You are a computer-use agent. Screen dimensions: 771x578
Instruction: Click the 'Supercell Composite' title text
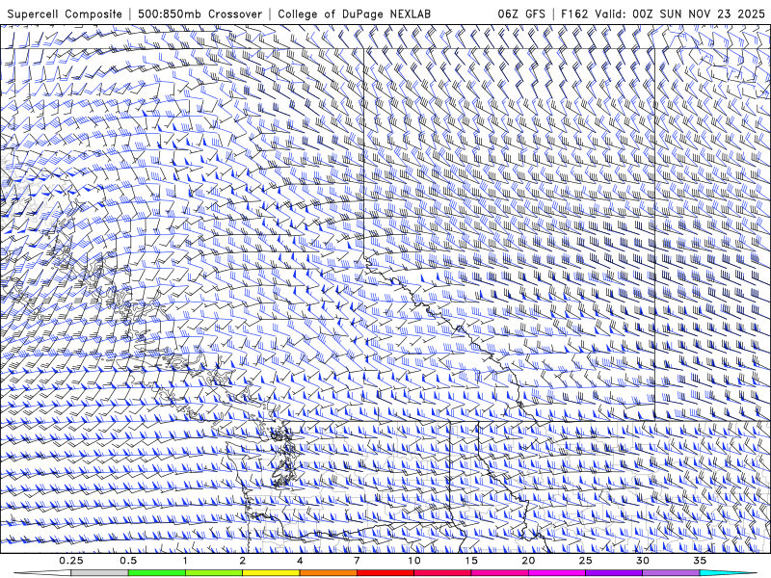pos(65,13)
